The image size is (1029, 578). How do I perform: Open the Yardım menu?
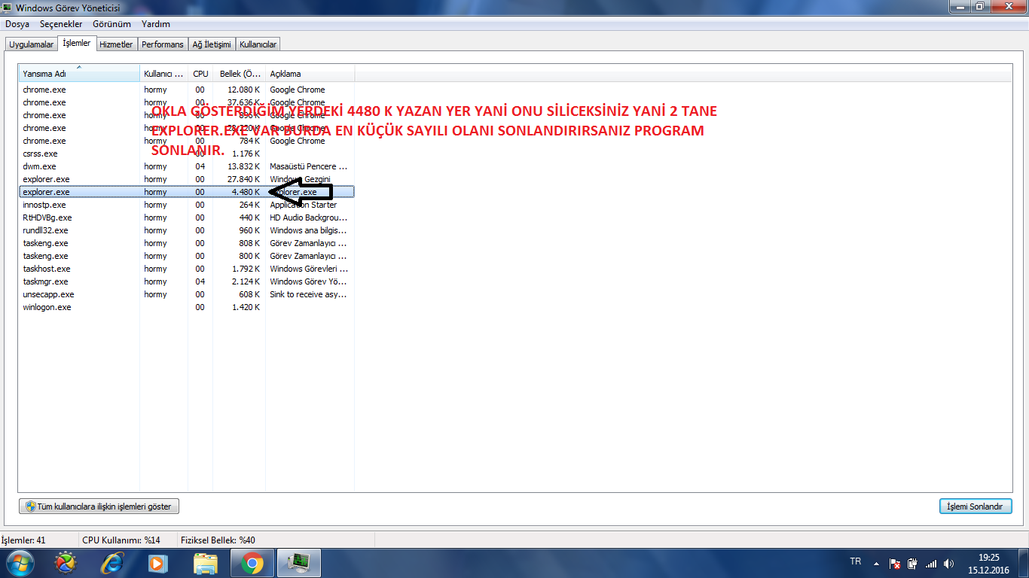(x=156, y=24)
